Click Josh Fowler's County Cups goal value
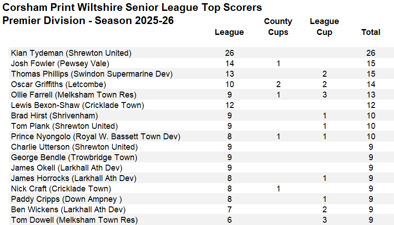This screenshot has height=225, width=394. [x=278, y=64]
